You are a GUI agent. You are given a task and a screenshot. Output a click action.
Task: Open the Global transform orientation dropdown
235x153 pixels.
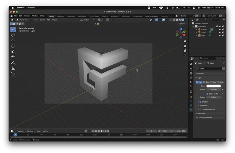click(86, 20)
